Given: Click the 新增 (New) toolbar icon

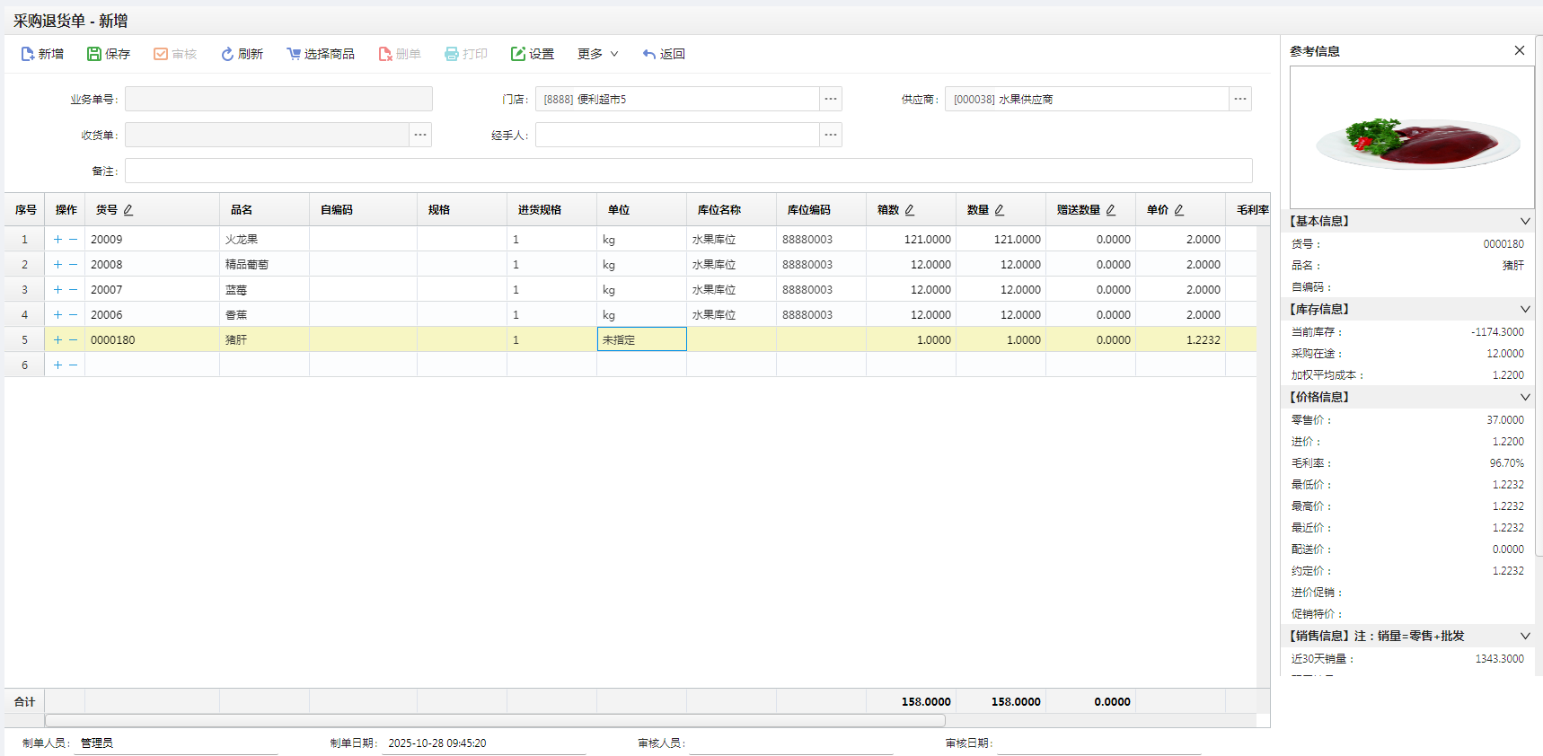Looking at the screenshot, I should click(28, 54).
